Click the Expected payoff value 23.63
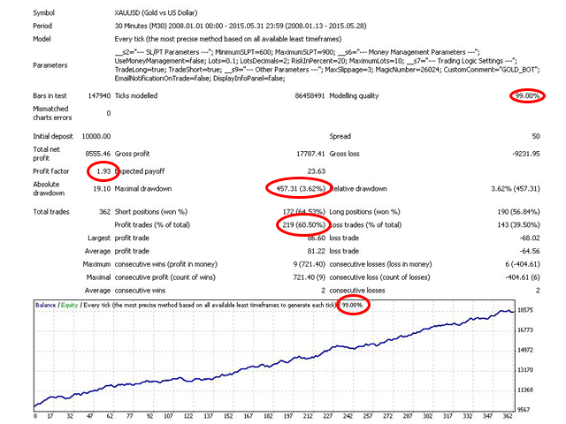The height and width of the screenshot is (424, 566). [317, 171]
